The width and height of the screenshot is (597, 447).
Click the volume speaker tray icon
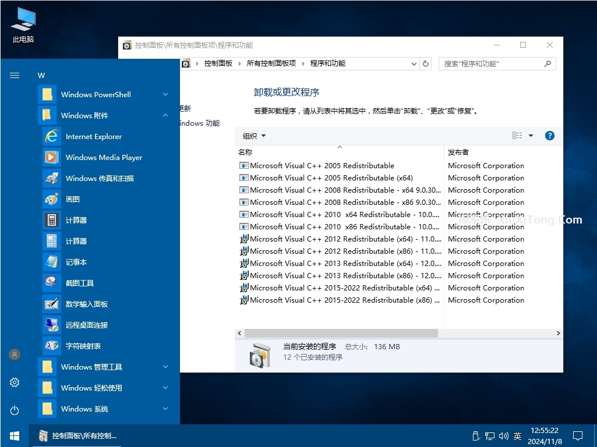[x=503, y=436]
